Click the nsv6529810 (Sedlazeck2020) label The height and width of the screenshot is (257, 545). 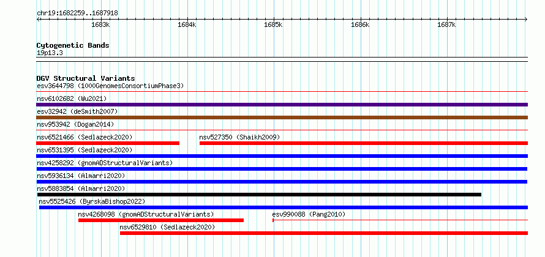pos(167,227)
